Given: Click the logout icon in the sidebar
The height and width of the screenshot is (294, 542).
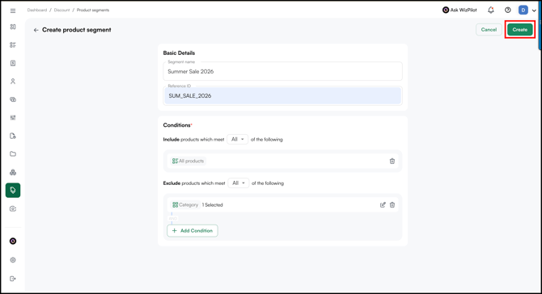Looking at the screenshot, I should (x=13, y=279).
